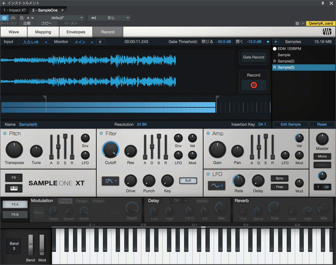The width and height of the screenshot is (336, 265).
Task: Open the gear settings icon
Action: pyautogui.click(x=297, y=23)
